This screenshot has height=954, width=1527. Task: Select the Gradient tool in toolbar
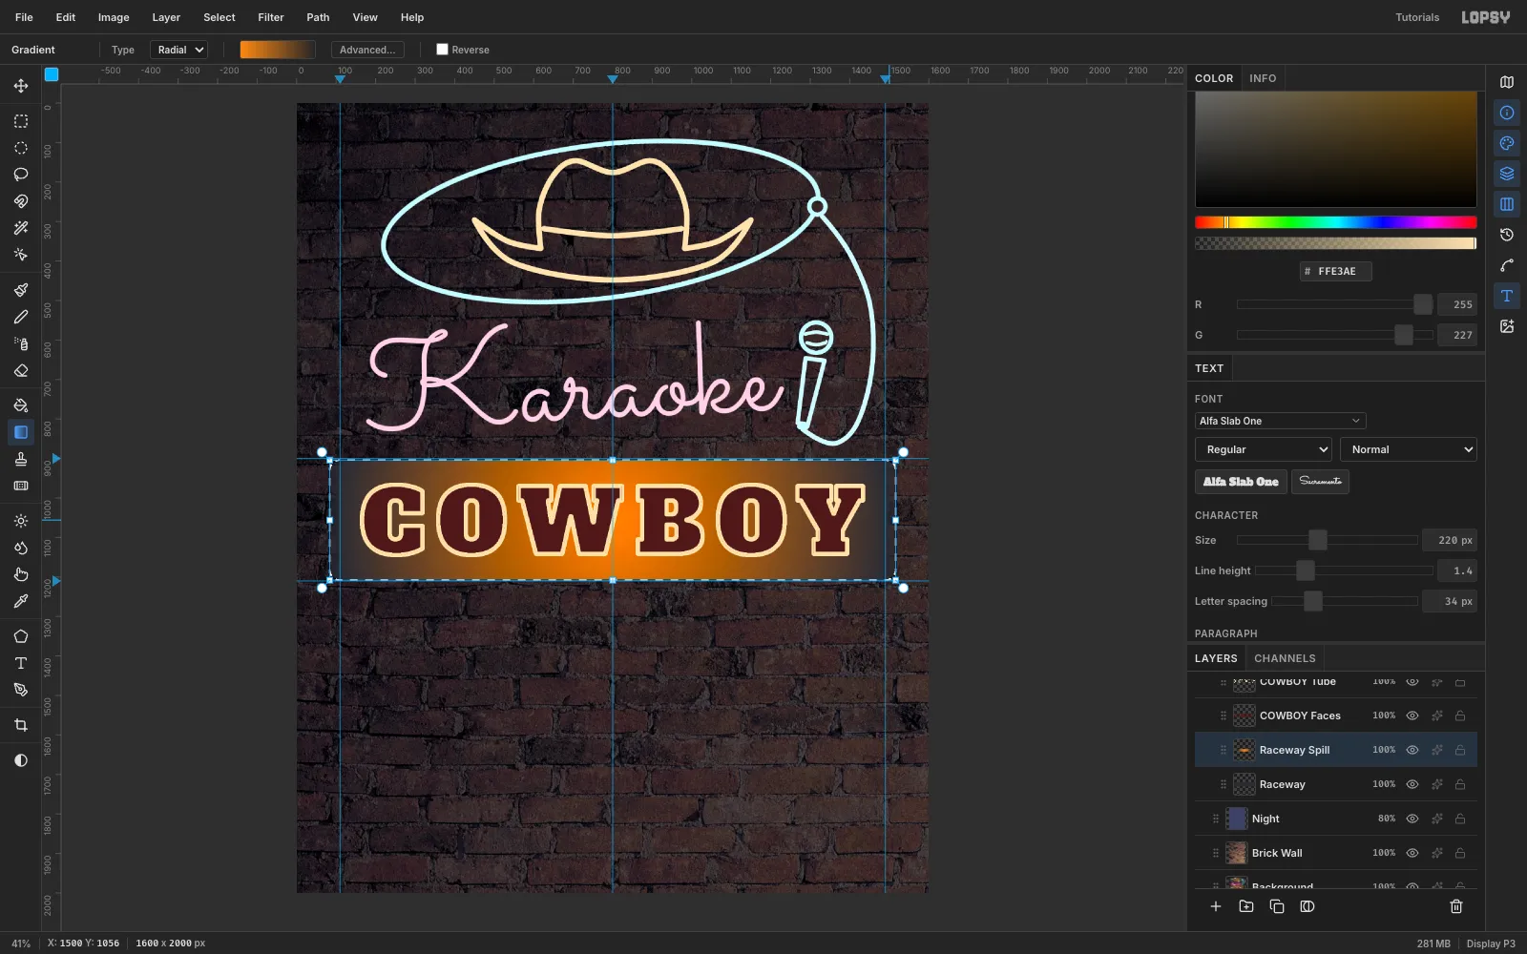coord(20,432)
